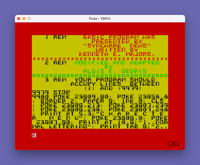
Task: Click the "1 REM" line number
Action: 56,37
